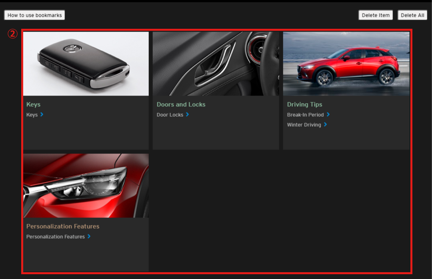Click the blue chevron next to Keys link
Image resolution: width=432 pixels, height=279 pixels.
pyautogui.click(x=42, y=114)
